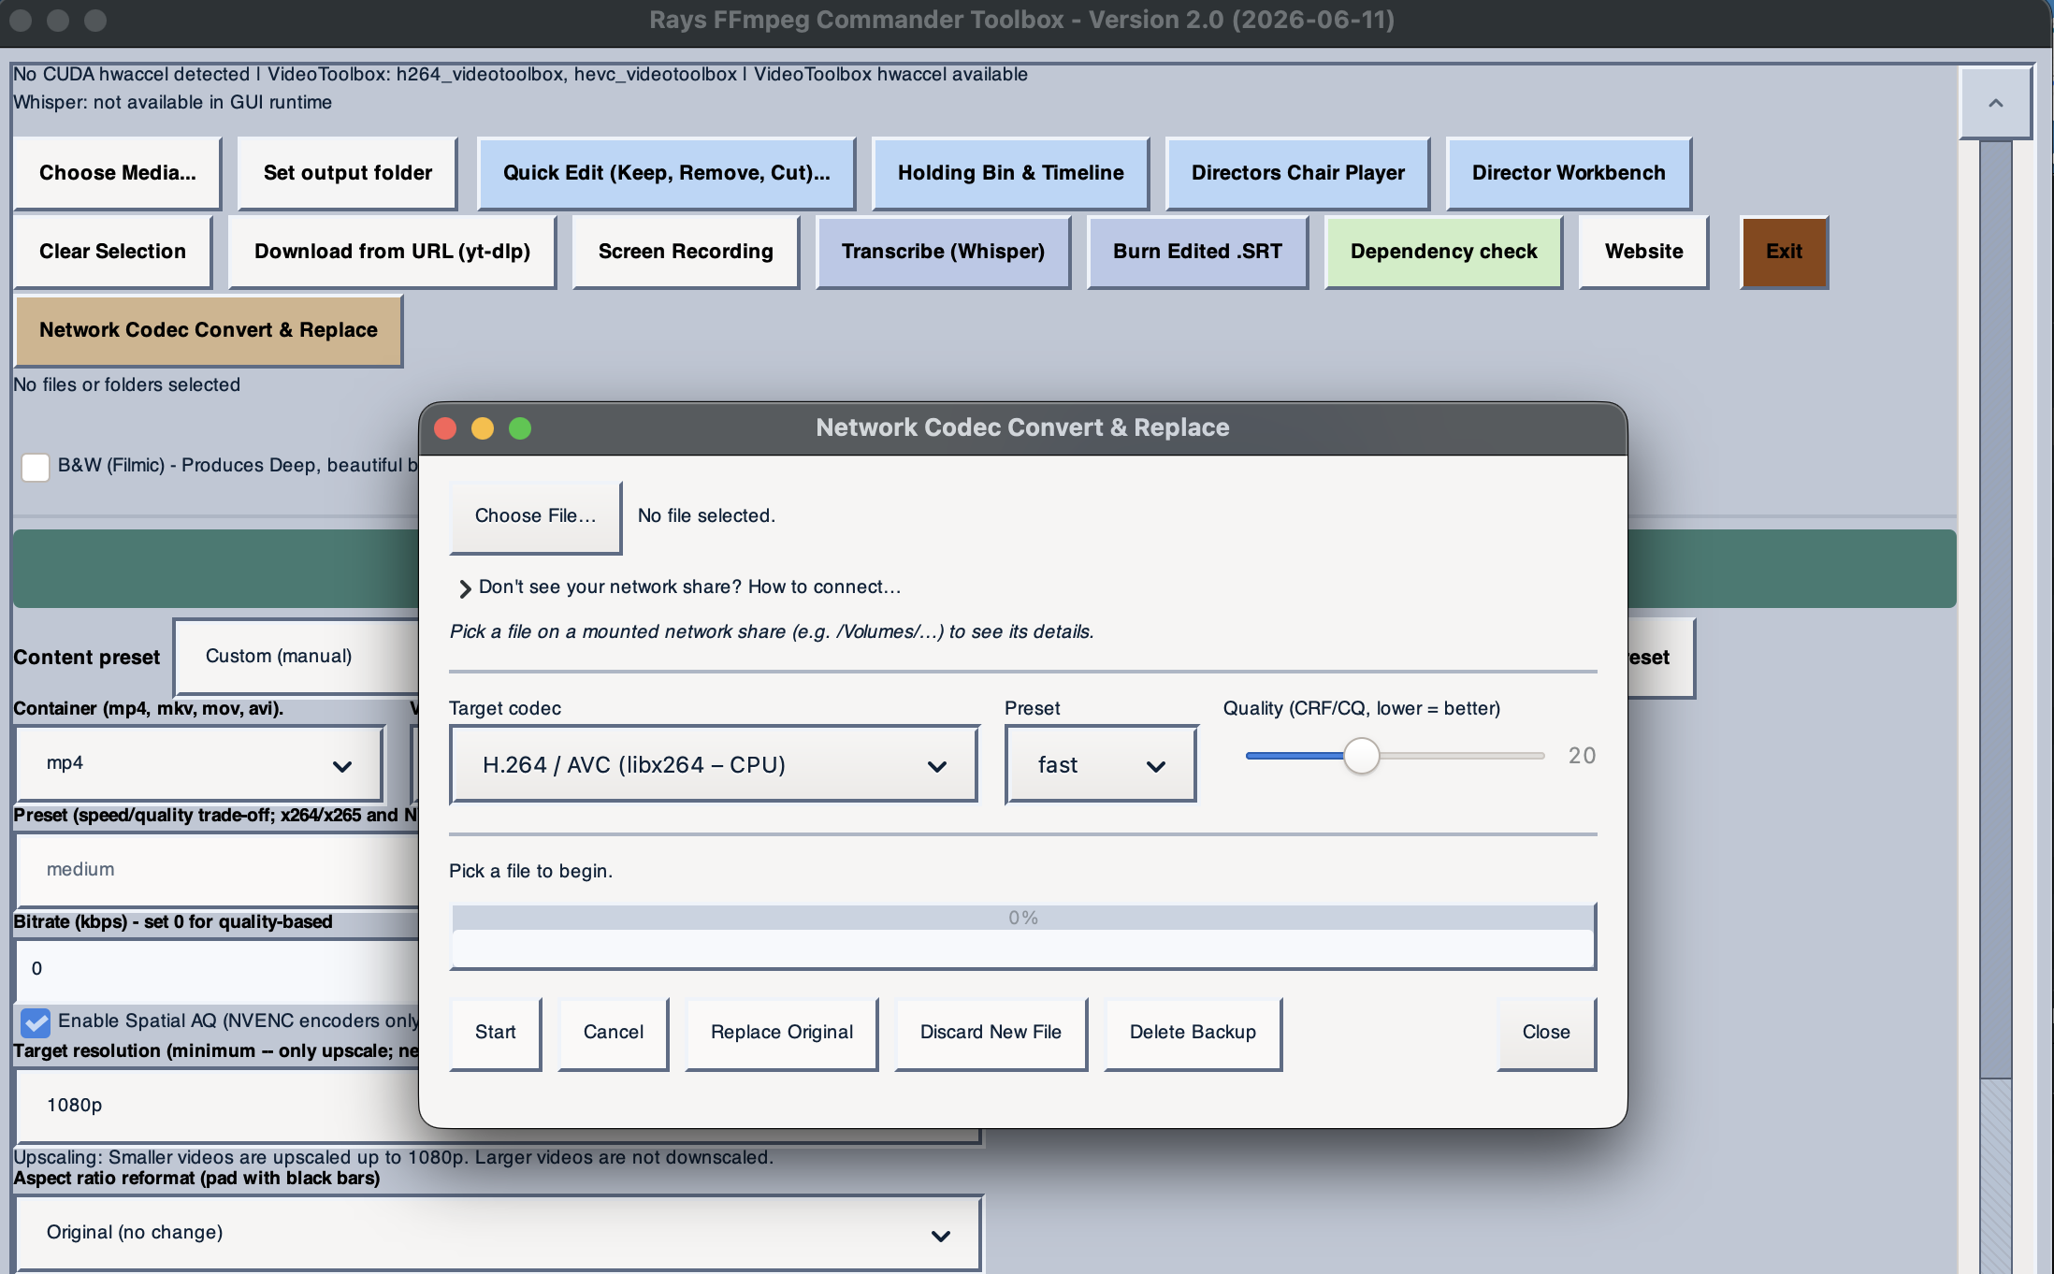This screenshot has width=2054, height=1274.
Task: Click the brown Exit button
Action: click(x=1784, y=252)
